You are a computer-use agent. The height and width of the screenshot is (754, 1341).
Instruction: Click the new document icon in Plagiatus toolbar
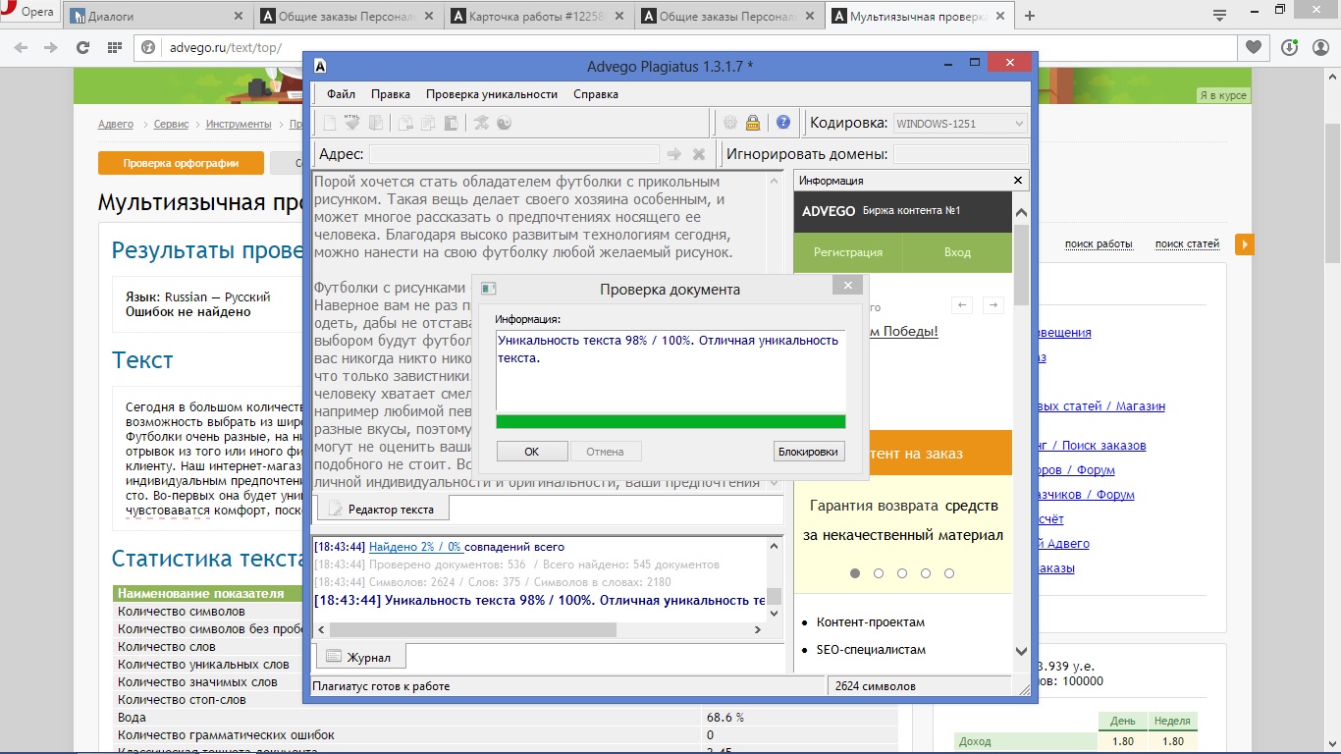330,123
